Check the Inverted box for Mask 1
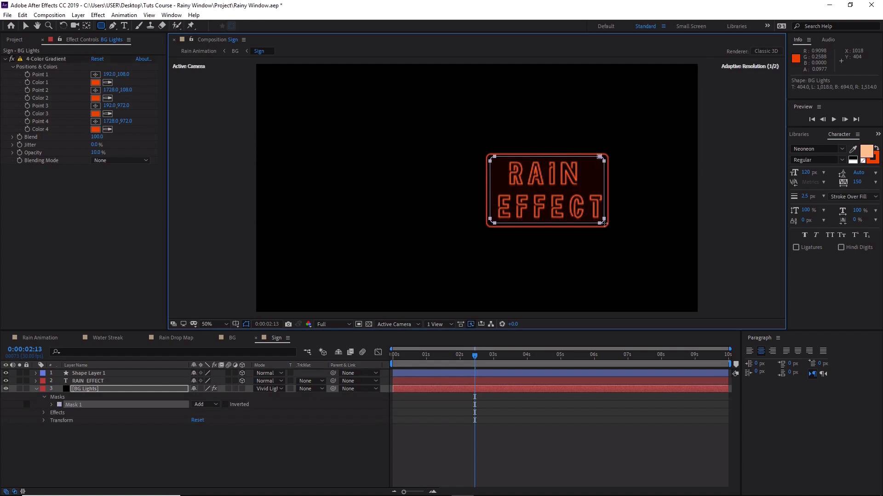Viewport: 883px width, 496px height. coord(225,405)
